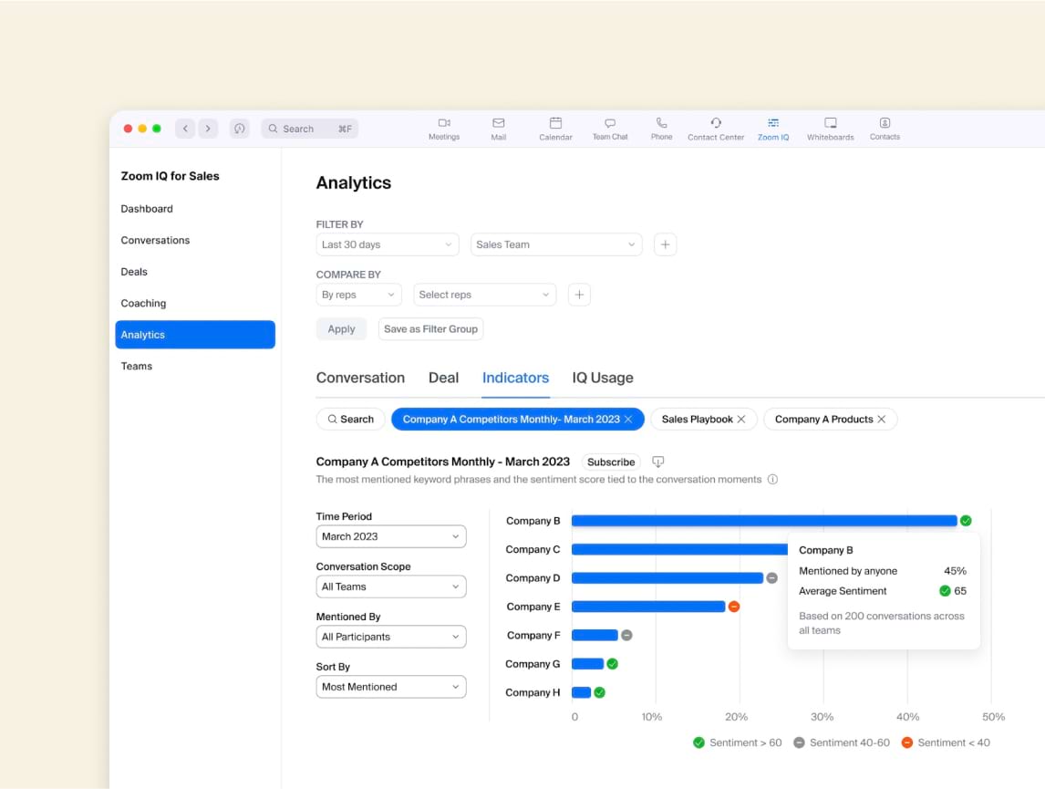Select the Phone icon
Screen dimensions: 1045x789
coord(661,128)
